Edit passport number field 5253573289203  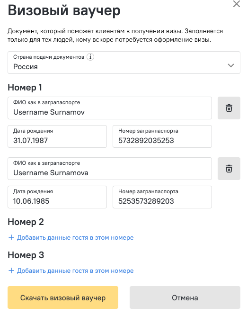point(162,197)
